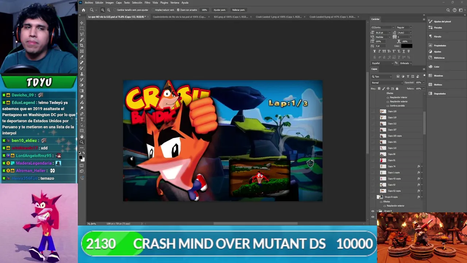Collapse effects of Grupo 8 copia

pyautogui.click(x=422, y=197)
